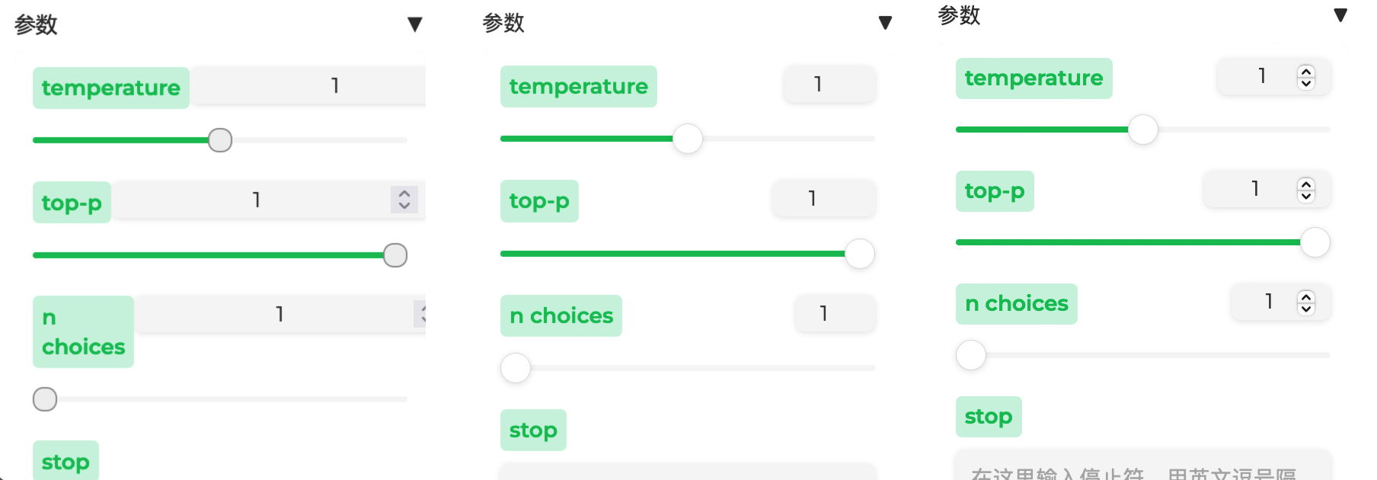This screenshot has width=1377, height=480.
Task: Collapse the right 参数 panel
Action: pyautogui.click(x=1340, y=15)
